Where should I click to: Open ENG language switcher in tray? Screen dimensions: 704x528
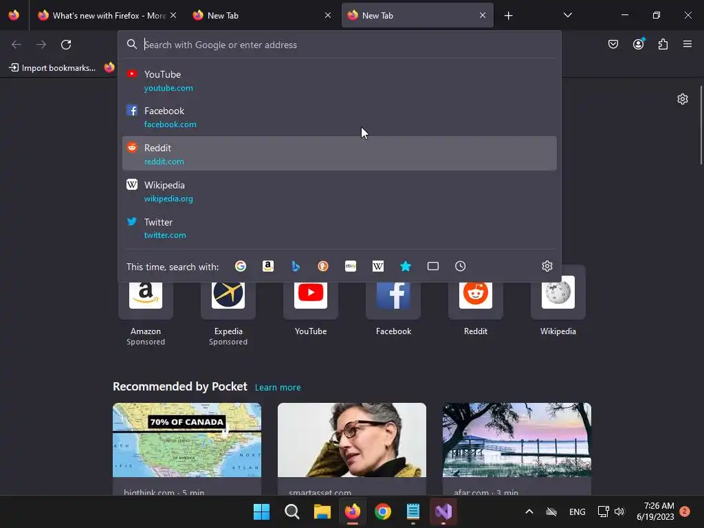[x=577, y=511]
